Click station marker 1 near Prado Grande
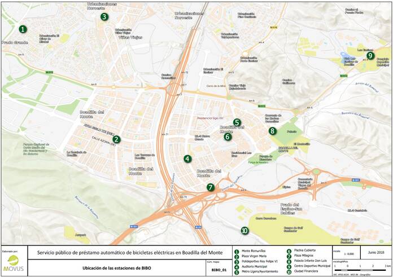Screen dimensions: 393x277 (23, 29)
